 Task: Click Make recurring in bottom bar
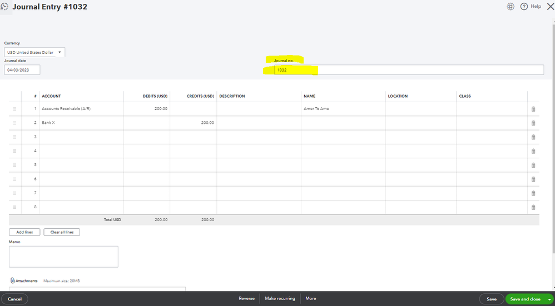(x=280, y=298)
